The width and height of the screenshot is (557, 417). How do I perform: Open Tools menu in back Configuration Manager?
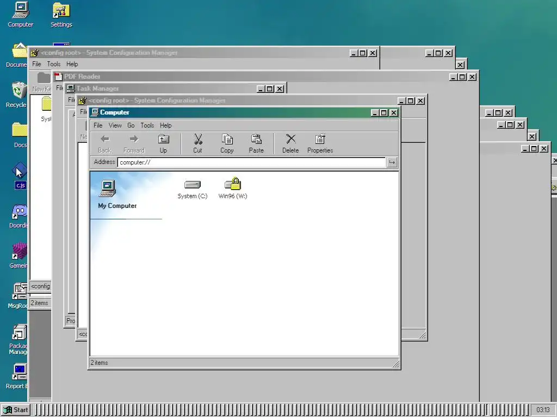tap(54, 64)
